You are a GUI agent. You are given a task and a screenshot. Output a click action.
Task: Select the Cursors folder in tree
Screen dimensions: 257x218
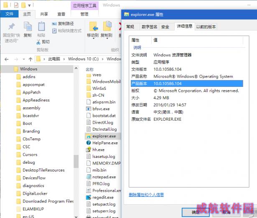(x=30, y=155)
